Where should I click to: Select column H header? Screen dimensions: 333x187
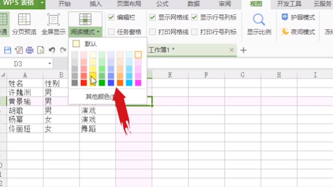(279, 75)
